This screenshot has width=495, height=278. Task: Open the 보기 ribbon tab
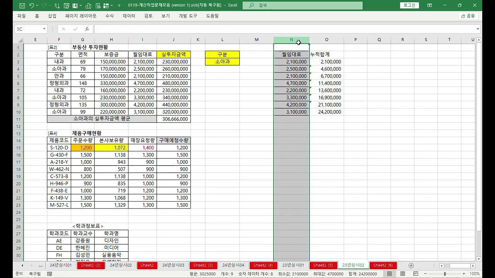coord(166,16)
